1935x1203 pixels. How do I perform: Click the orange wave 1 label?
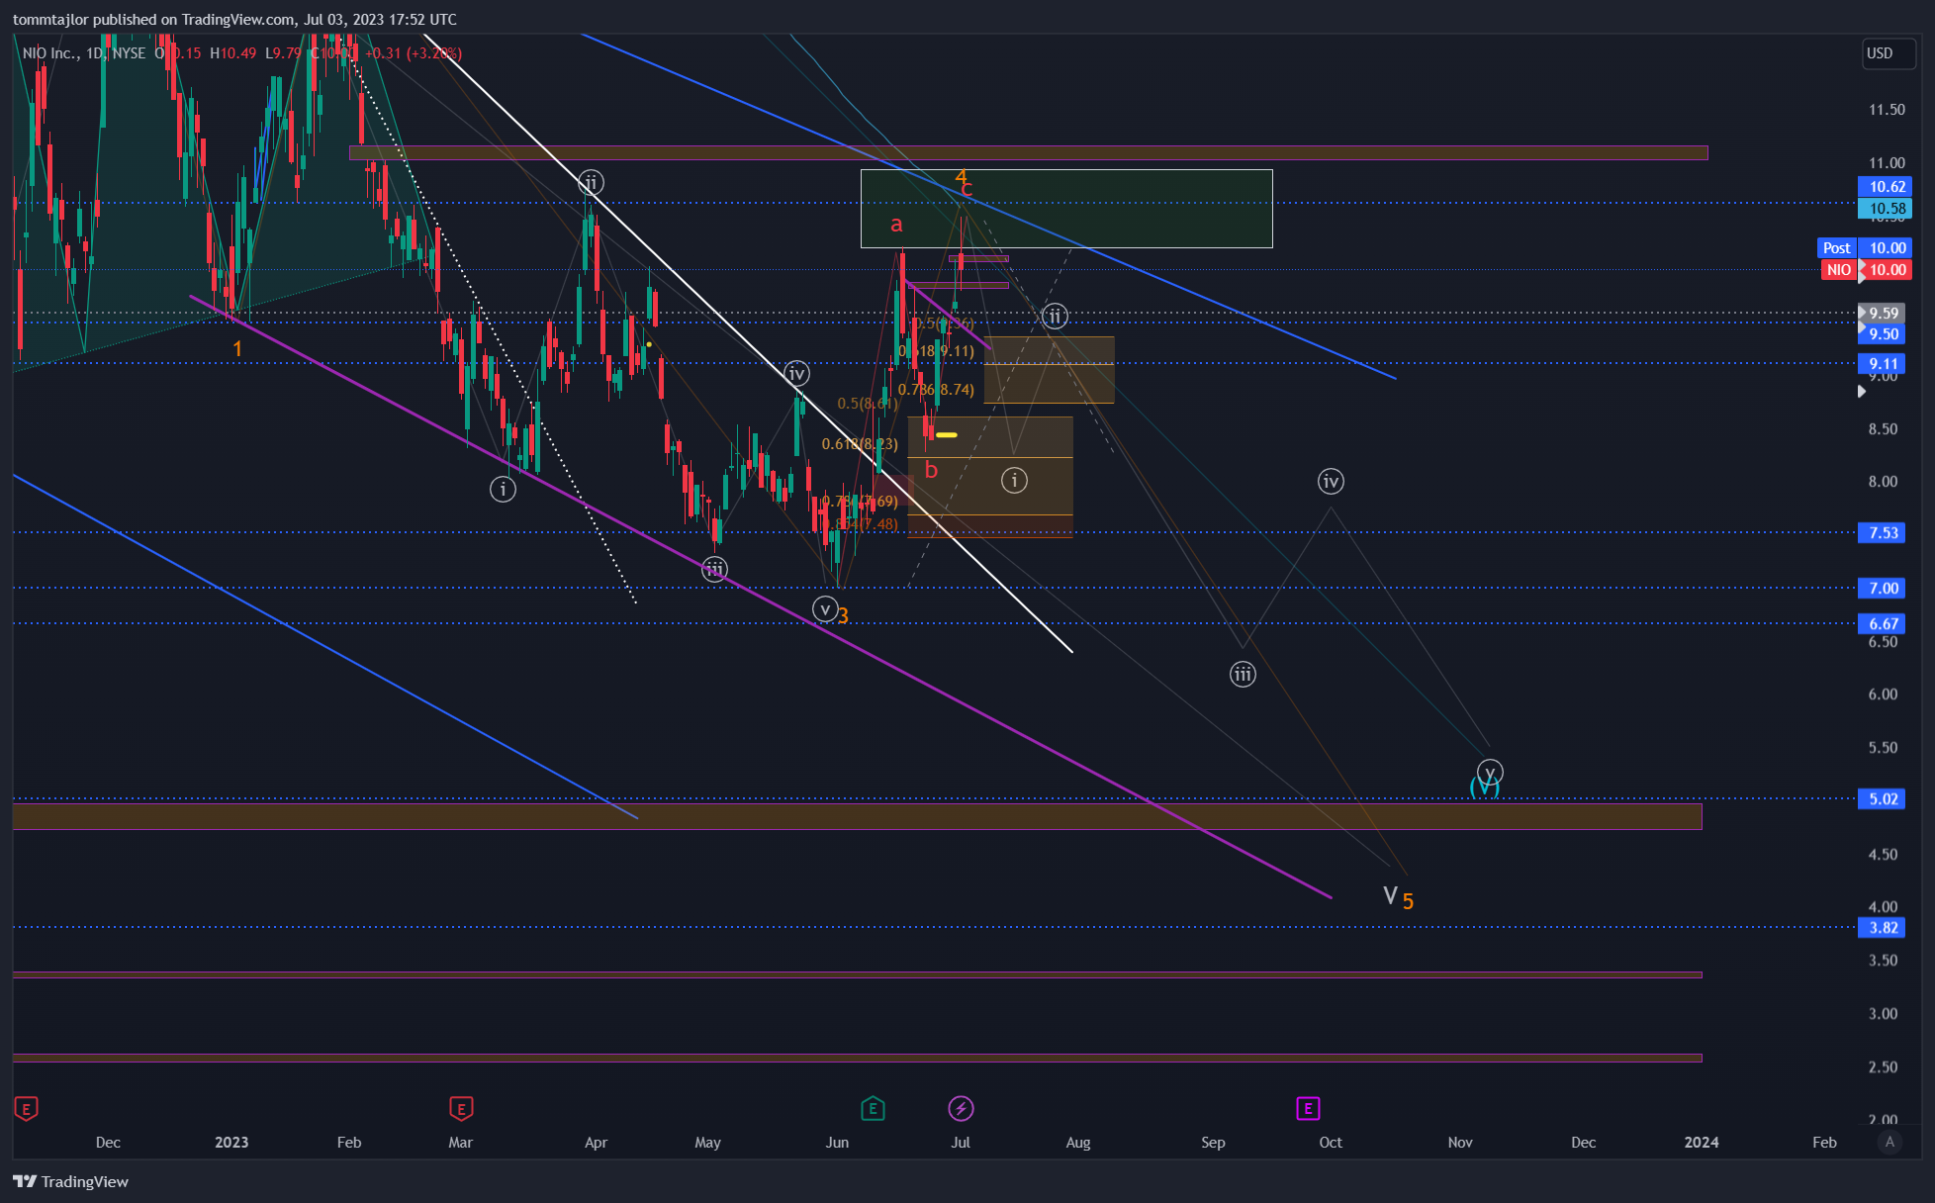coord(237,348)
